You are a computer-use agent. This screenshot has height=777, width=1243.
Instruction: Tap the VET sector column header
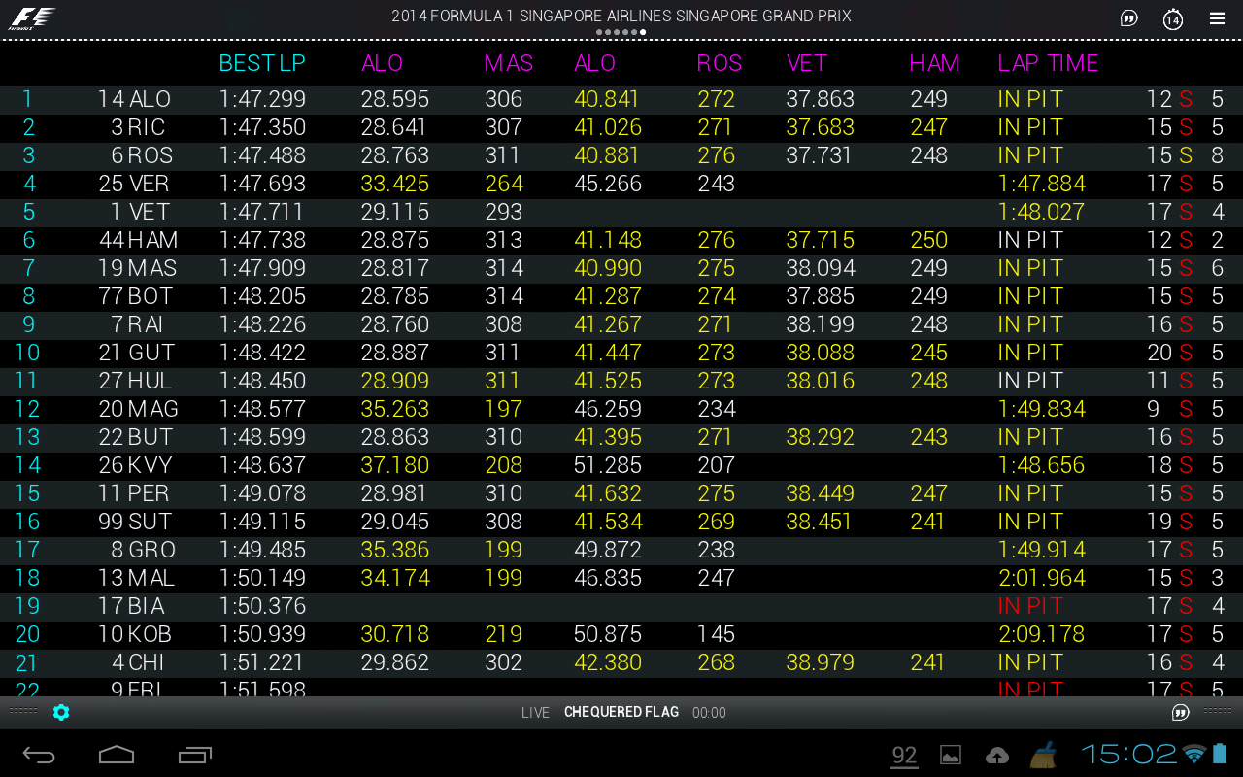807,63
